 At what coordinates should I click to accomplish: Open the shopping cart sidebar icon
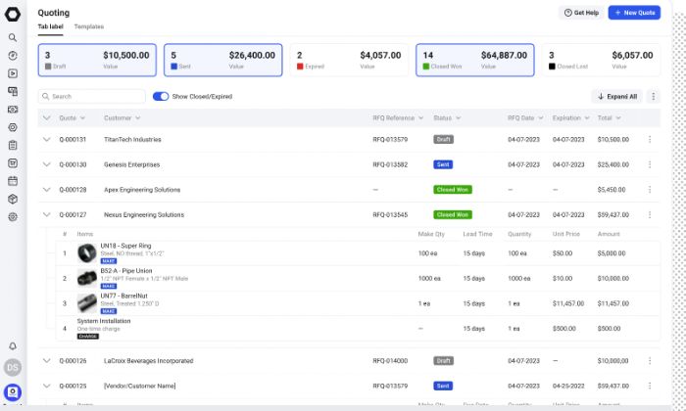tap(13, 162)
